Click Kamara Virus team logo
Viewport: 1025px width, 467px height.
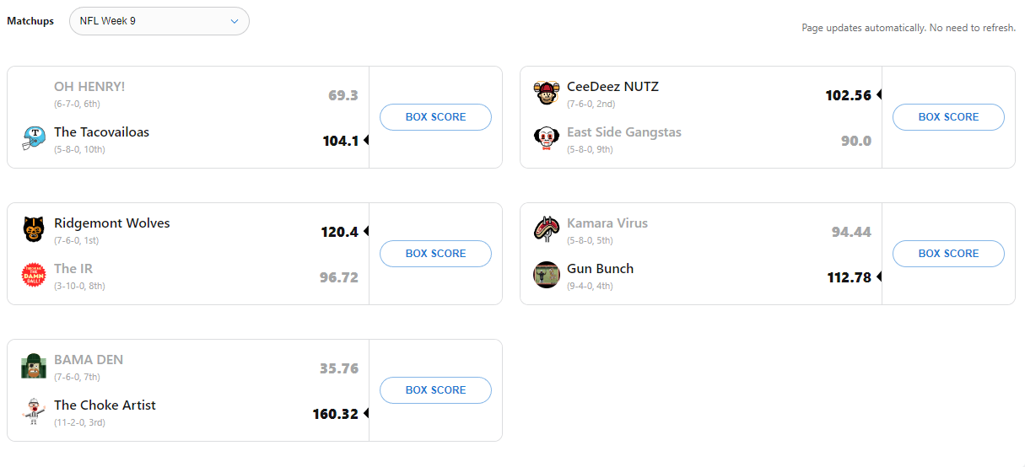tap(547, 229)
